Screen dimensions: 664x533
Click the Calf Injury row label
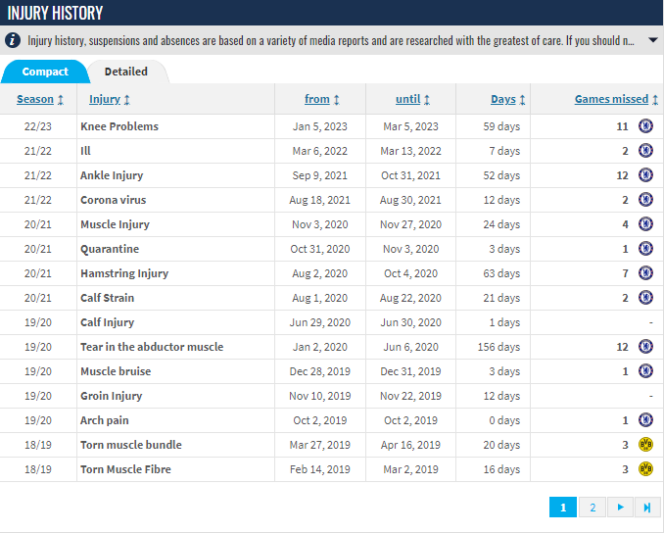point(108,322)
